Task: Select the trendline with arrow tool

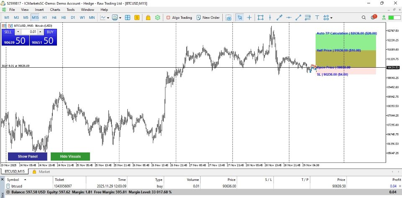Action: coord(279,18)
